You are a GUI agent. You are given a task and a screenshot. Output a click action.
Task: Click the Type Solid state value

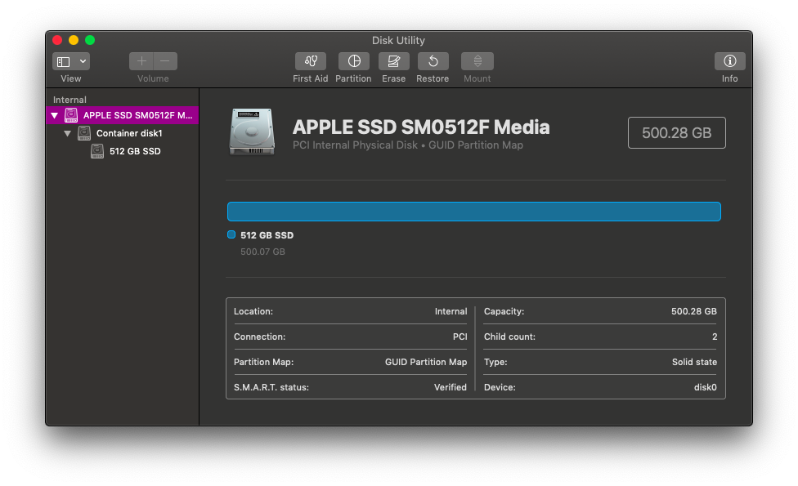694,362
